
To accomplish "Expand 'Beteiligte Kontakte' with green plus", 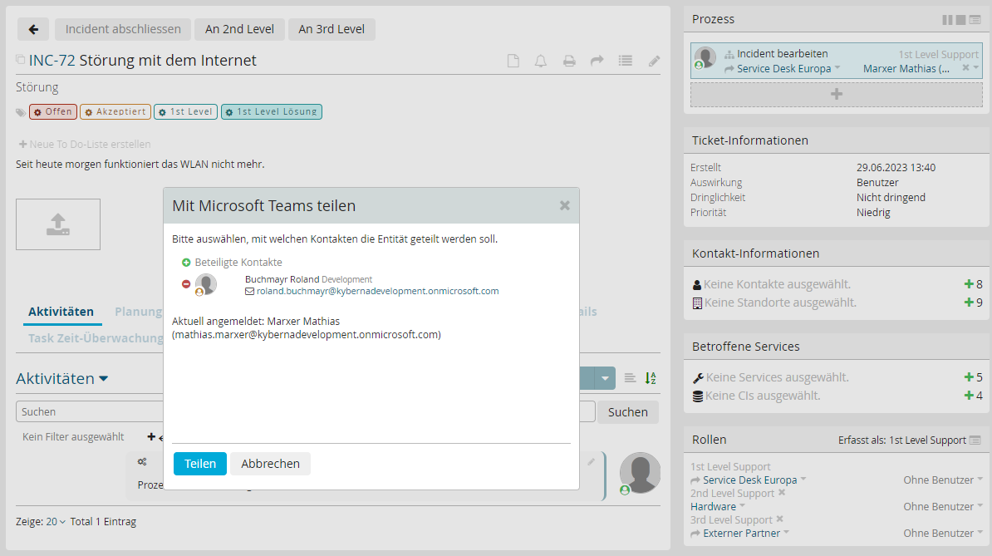I will (x=186, y=262).
